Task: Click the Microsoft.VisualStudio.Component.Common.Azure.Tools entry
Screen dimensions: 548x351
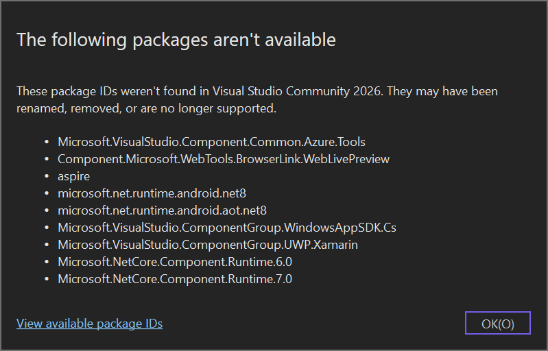Action: 211,142
